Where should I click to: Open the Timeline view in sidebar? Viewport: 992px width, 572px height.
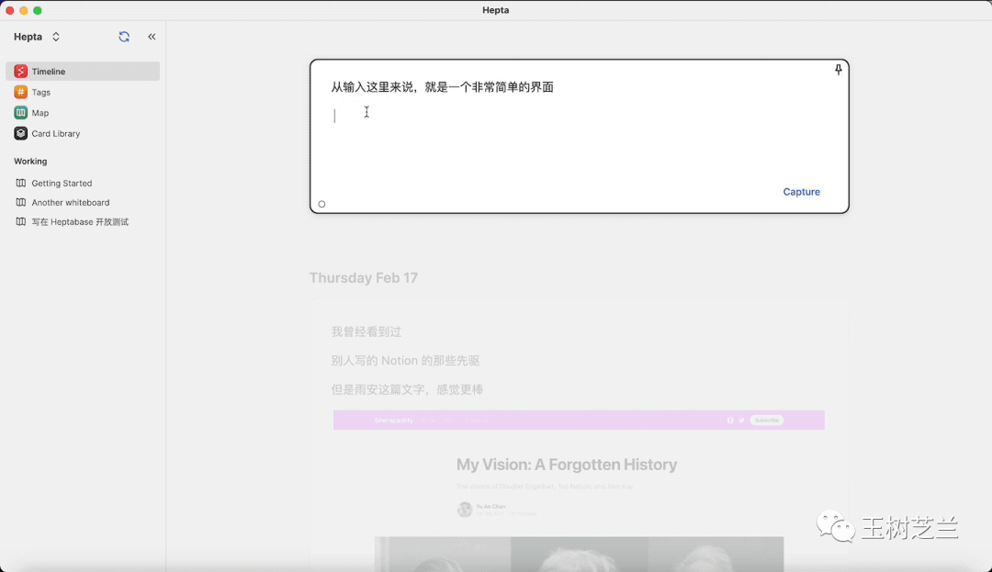(x=83, y=72)
